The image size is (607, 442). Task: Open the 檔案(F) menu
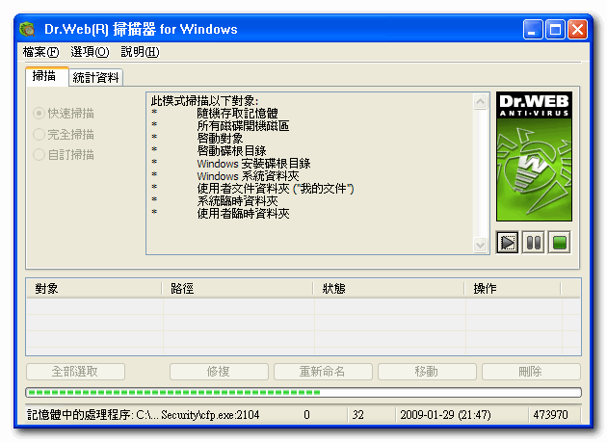click(x=40, y=52)
